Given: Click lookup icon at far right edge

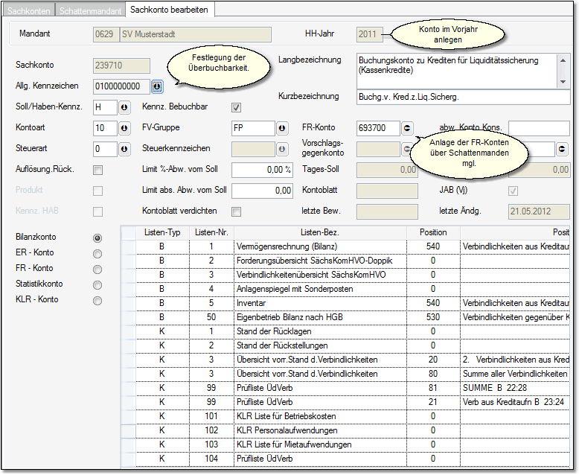Looking at the screenshot, I should pos(563,150).
